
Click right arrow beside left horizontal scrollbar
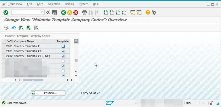[x=20, y=80]
